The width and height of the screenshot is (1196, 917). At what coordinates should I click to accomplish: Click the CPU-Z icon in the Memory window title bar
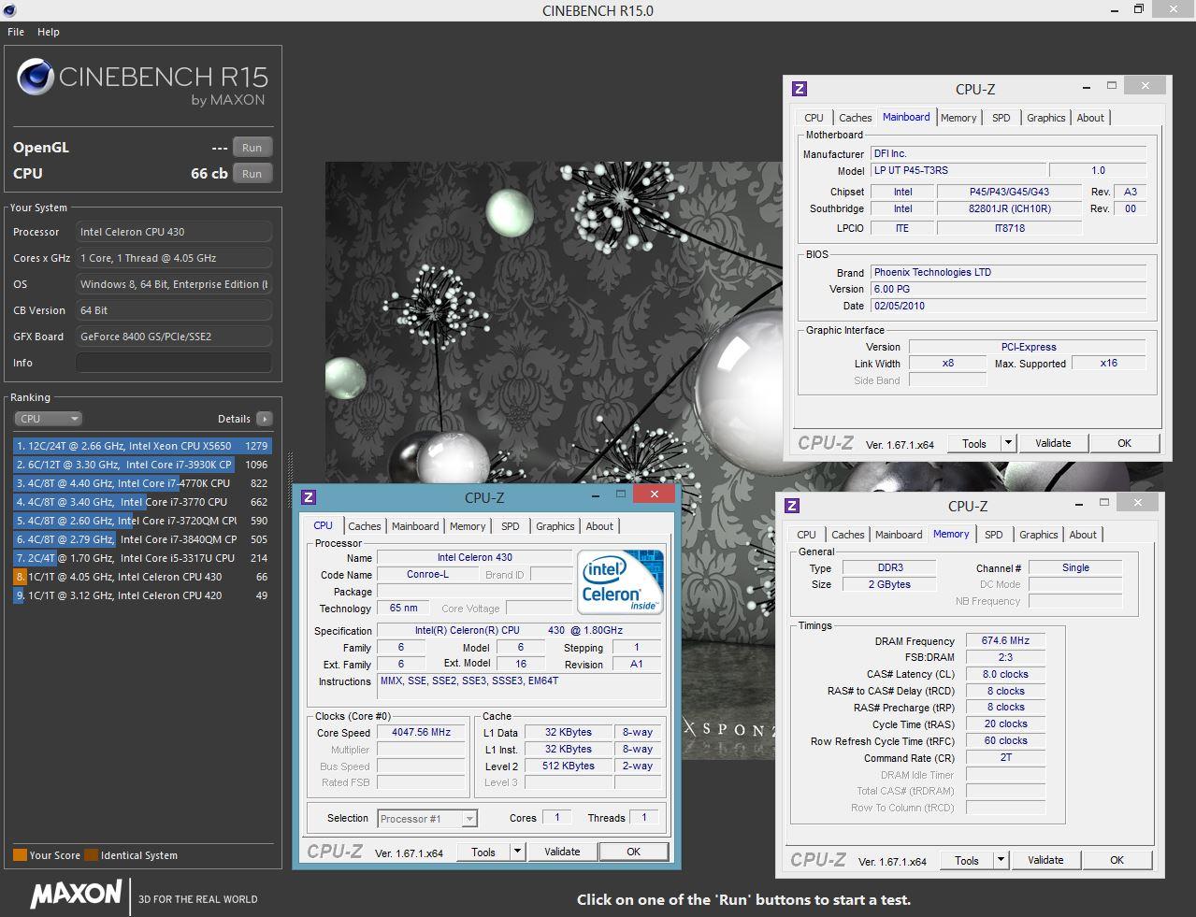[791, 506]
